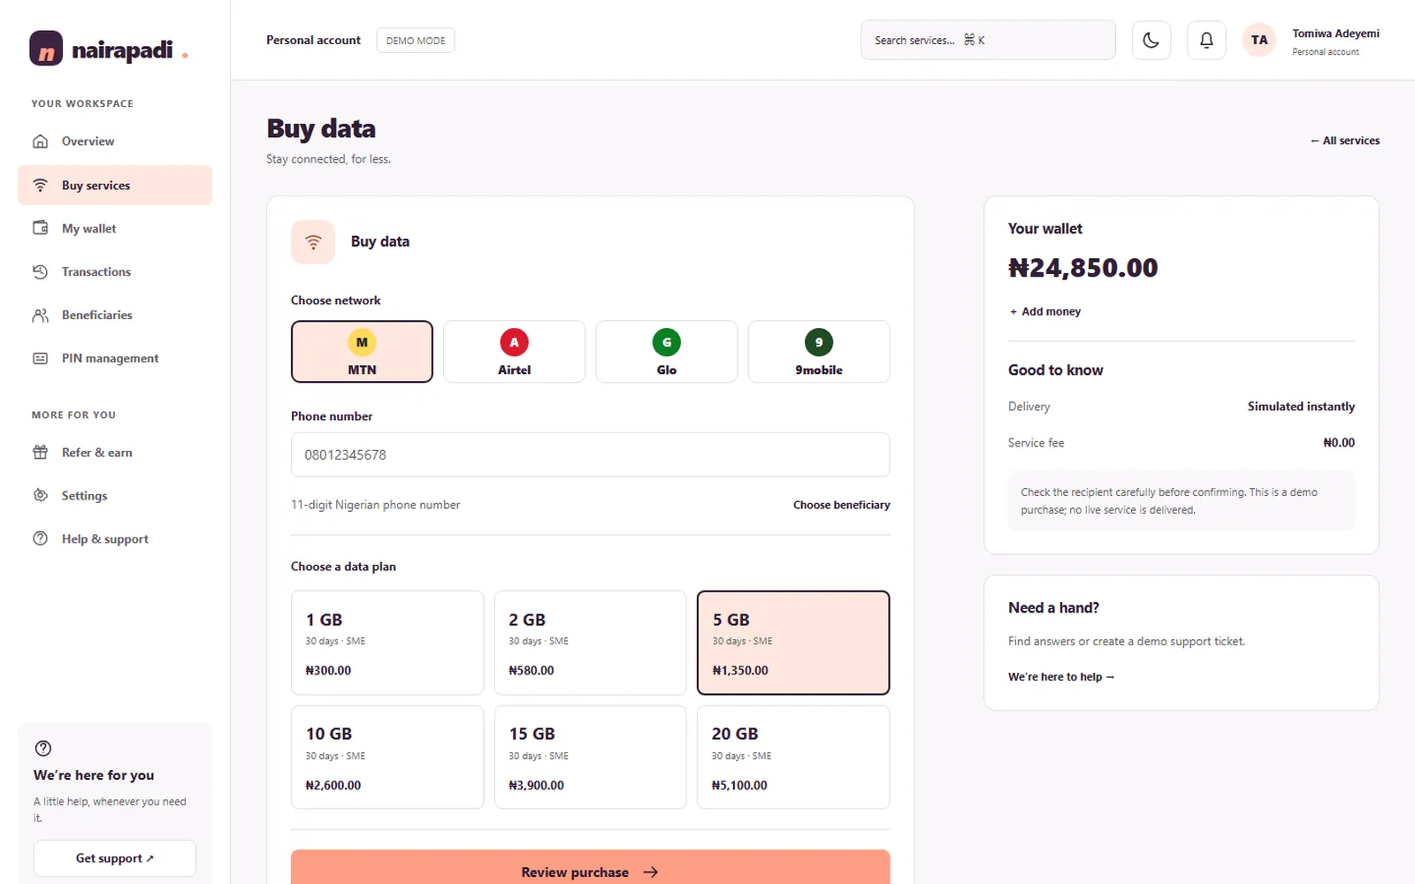Select the MTN network option
This screenshot has height=884, width=1415.
pos(362,351)
